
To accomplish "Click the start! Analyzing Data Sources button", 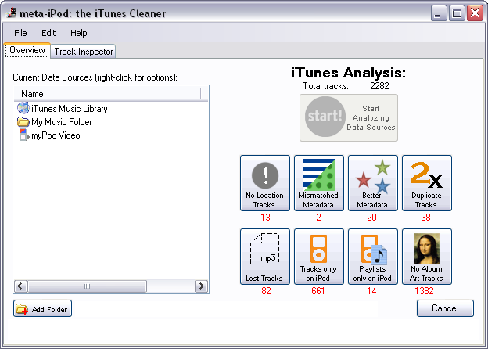I will coord(349,117).
